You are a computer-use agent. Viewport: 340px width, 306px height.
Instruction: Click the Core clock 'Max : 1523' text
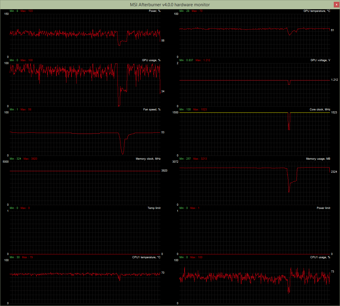click(x=200, y=109)
